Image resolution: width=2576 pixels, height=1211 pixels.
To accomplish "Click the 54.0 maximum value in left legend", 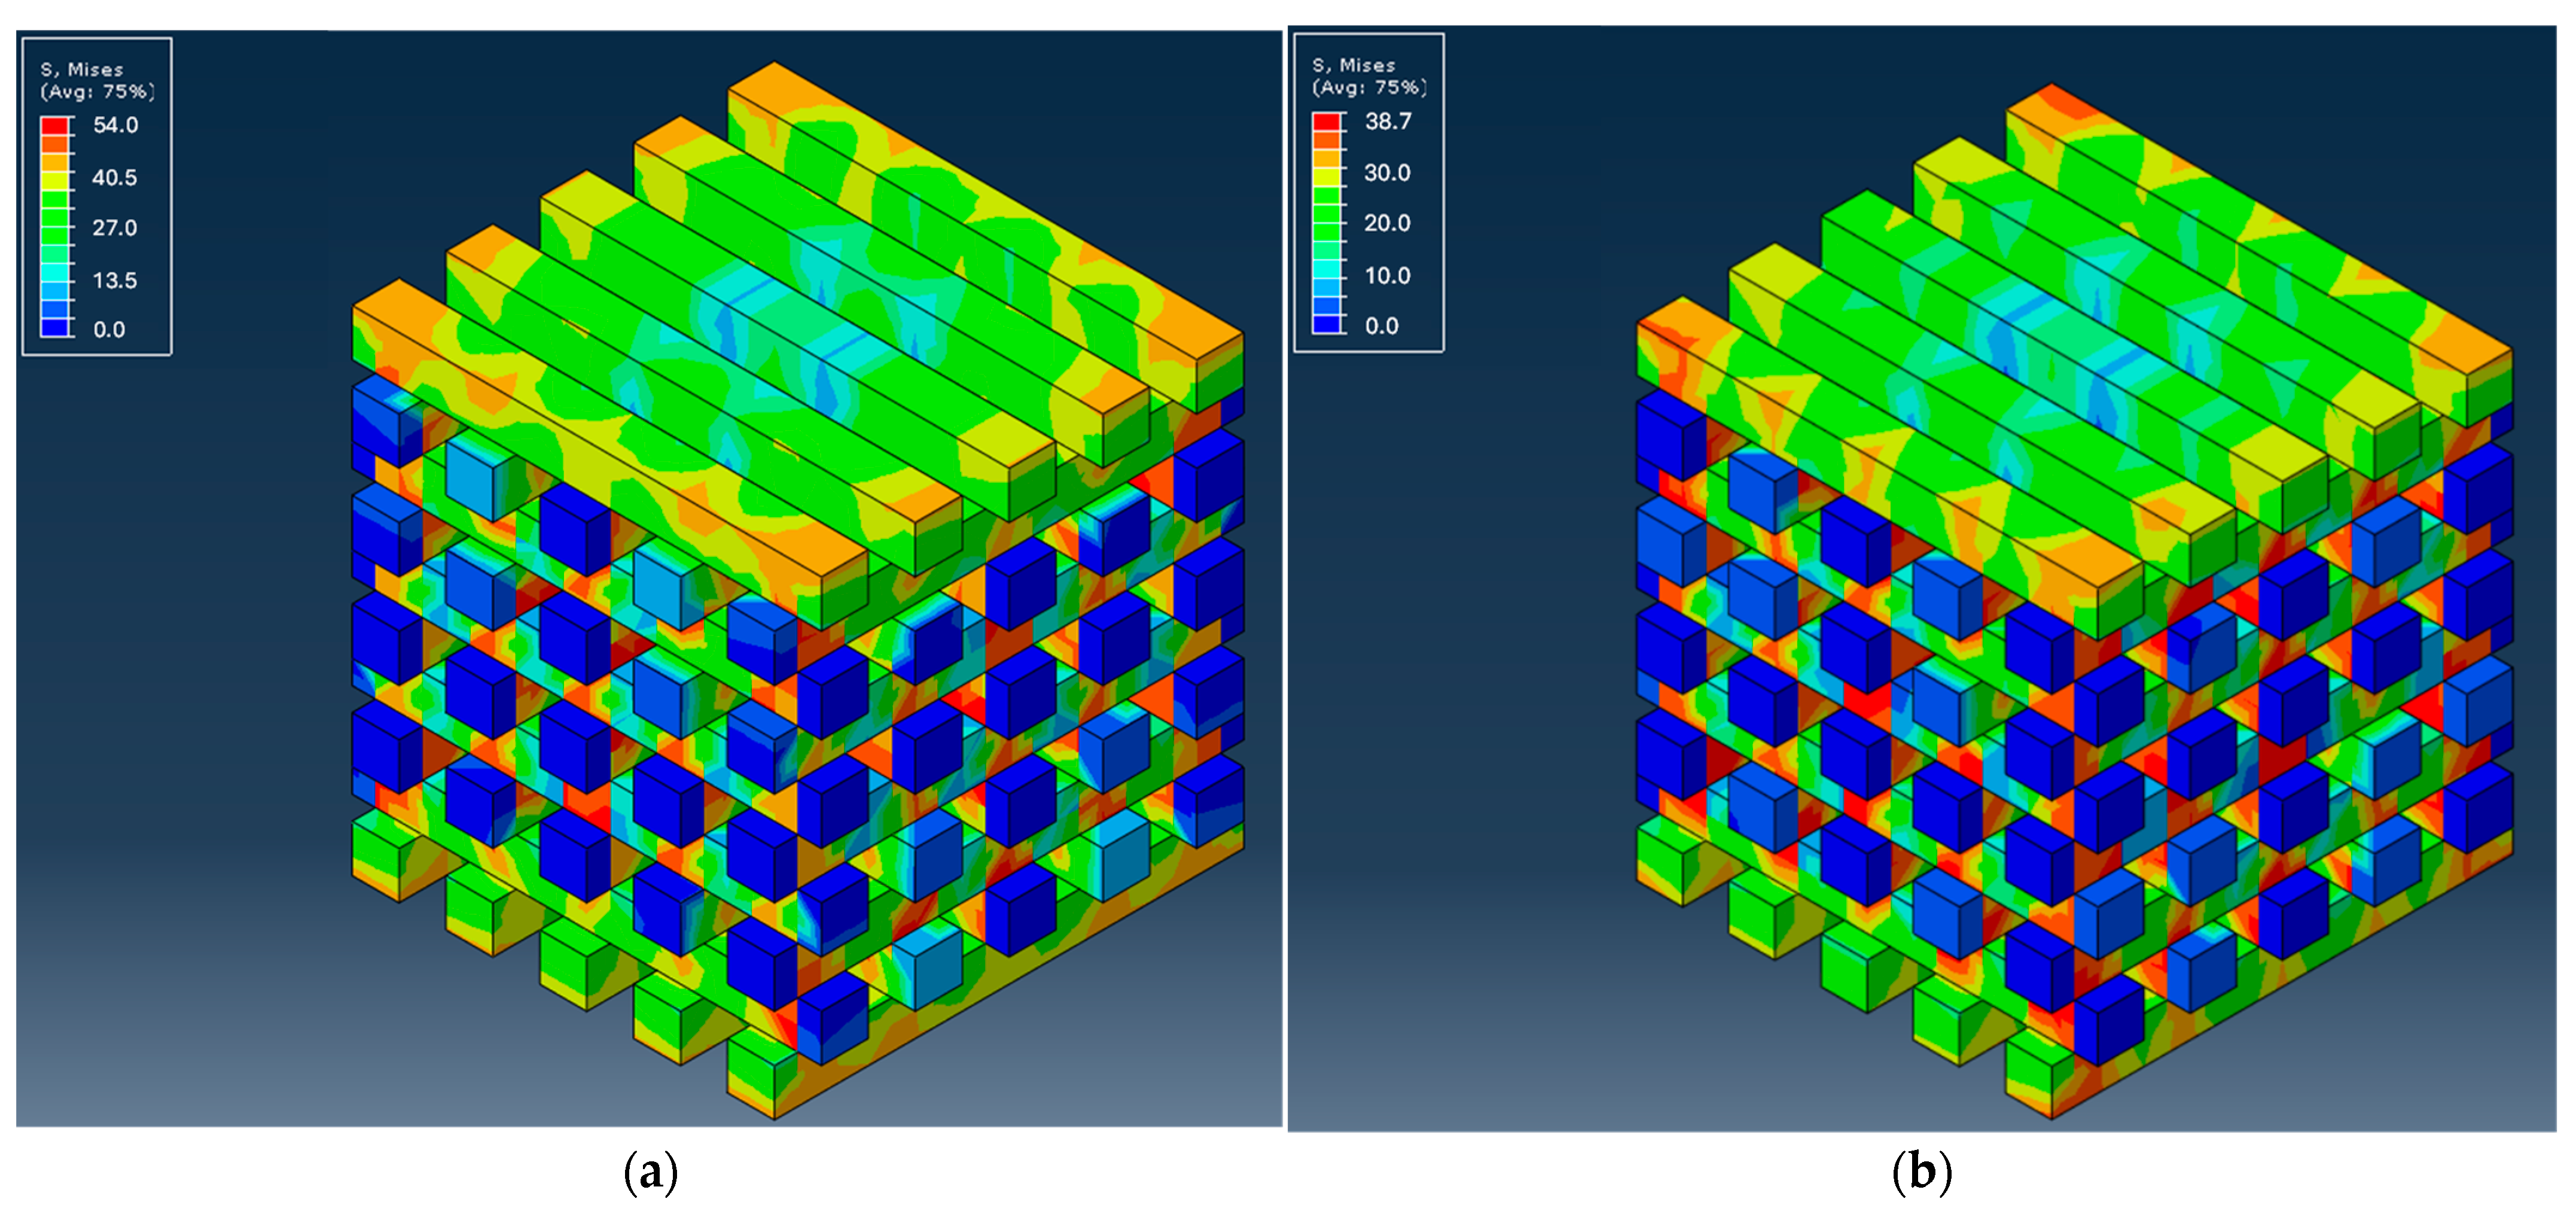I will click(115, 126).
